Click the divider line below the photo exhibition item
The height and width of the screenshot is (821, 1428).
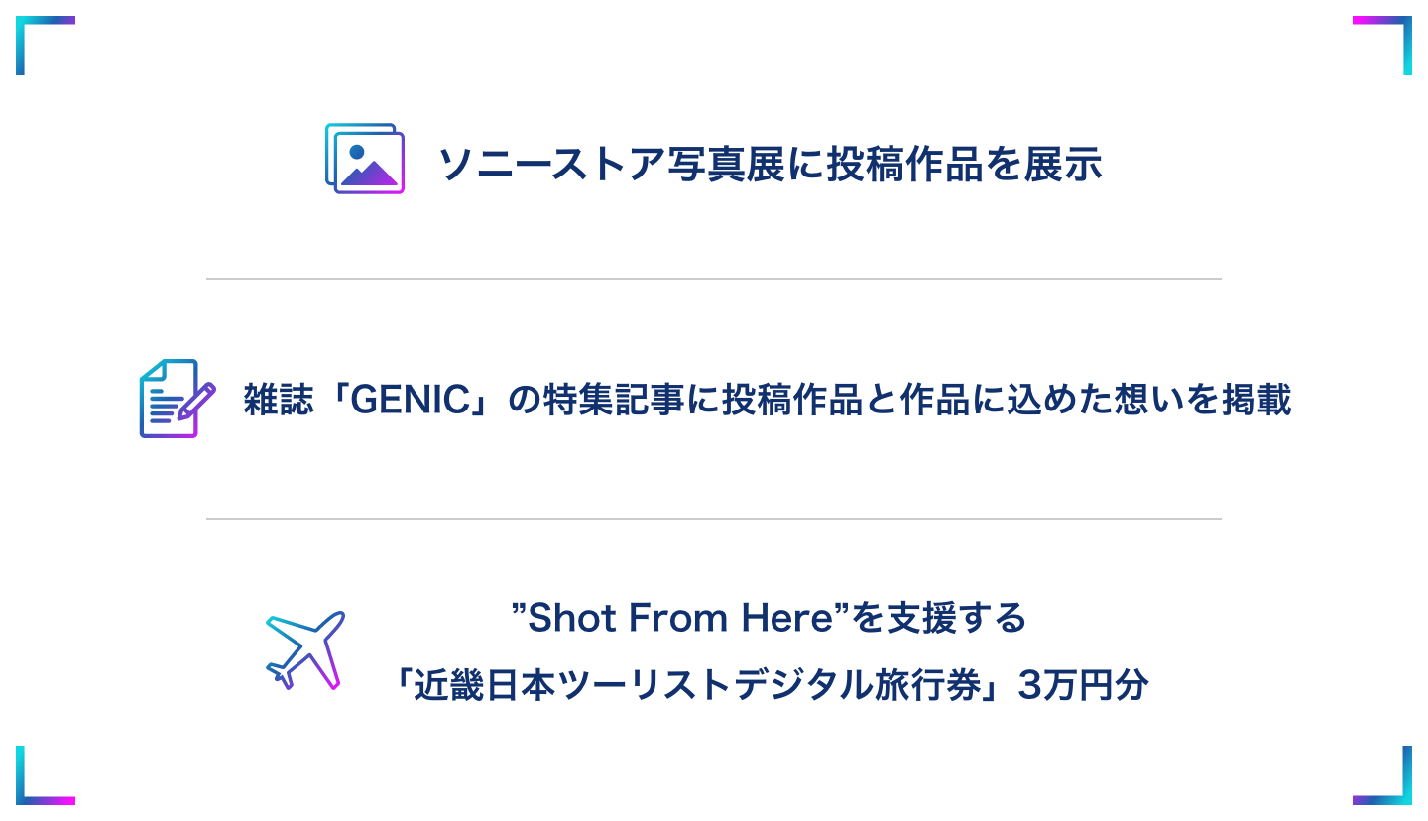(x=714, y=280)
